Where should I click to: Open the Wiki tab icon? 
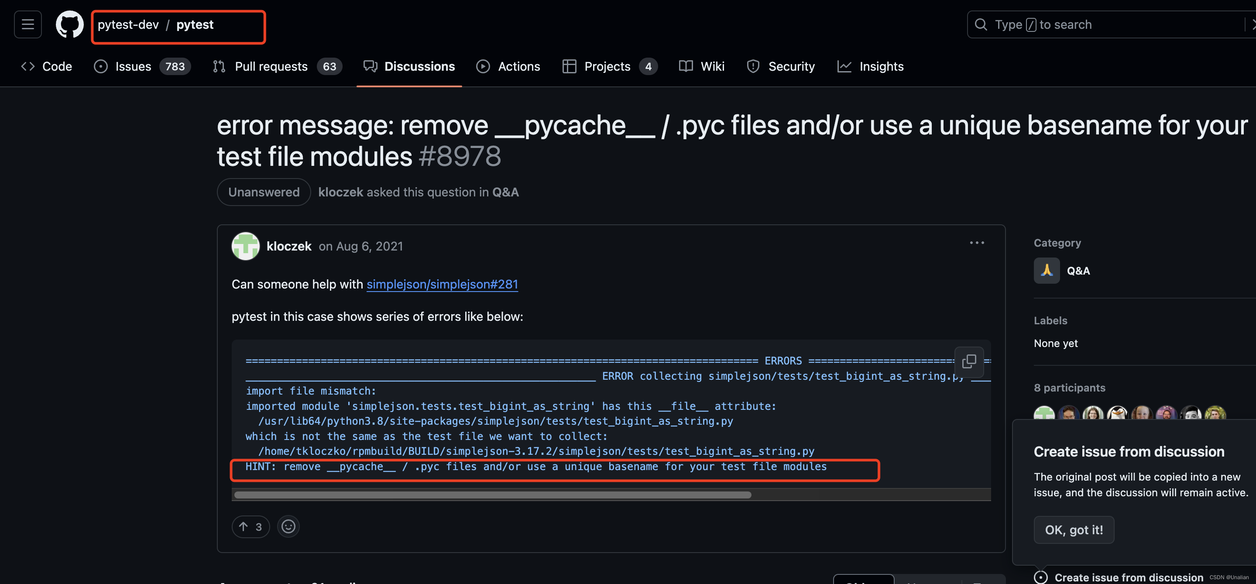coord(685,66)
